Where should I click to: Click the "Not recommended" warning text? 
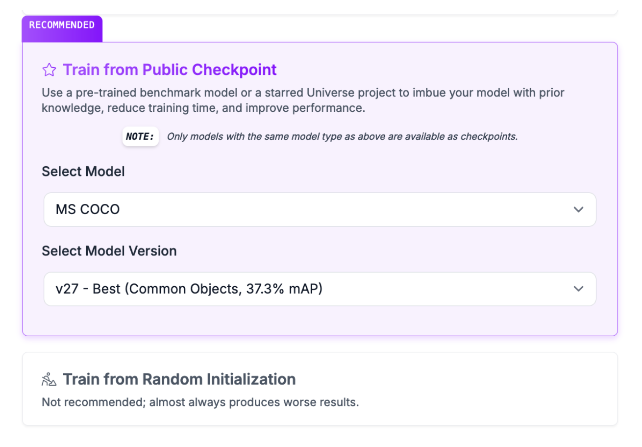coord(200,403)
